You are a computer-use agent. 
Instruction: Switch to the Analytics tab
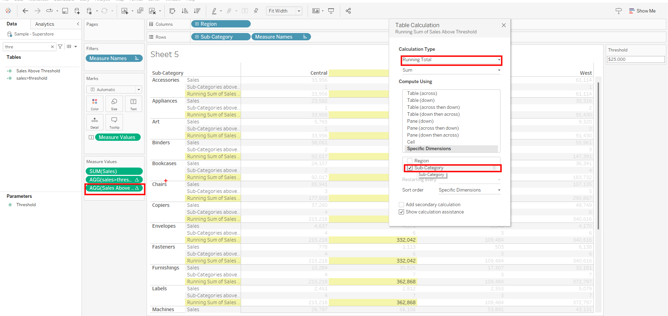[x=45, y=24]
